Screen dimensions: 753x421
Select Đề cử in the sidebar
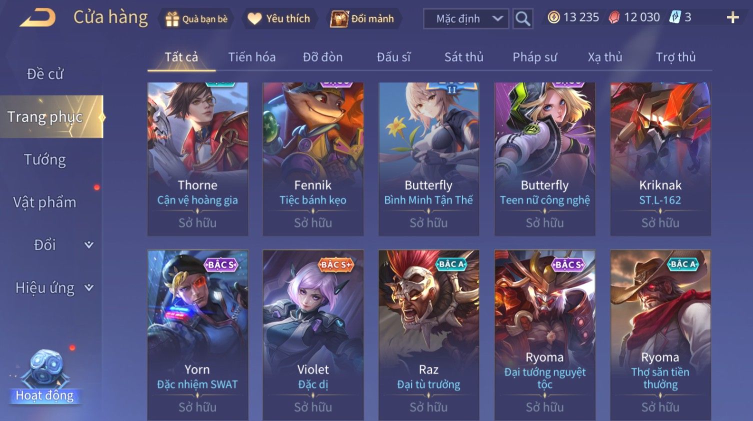pos(45,74)
